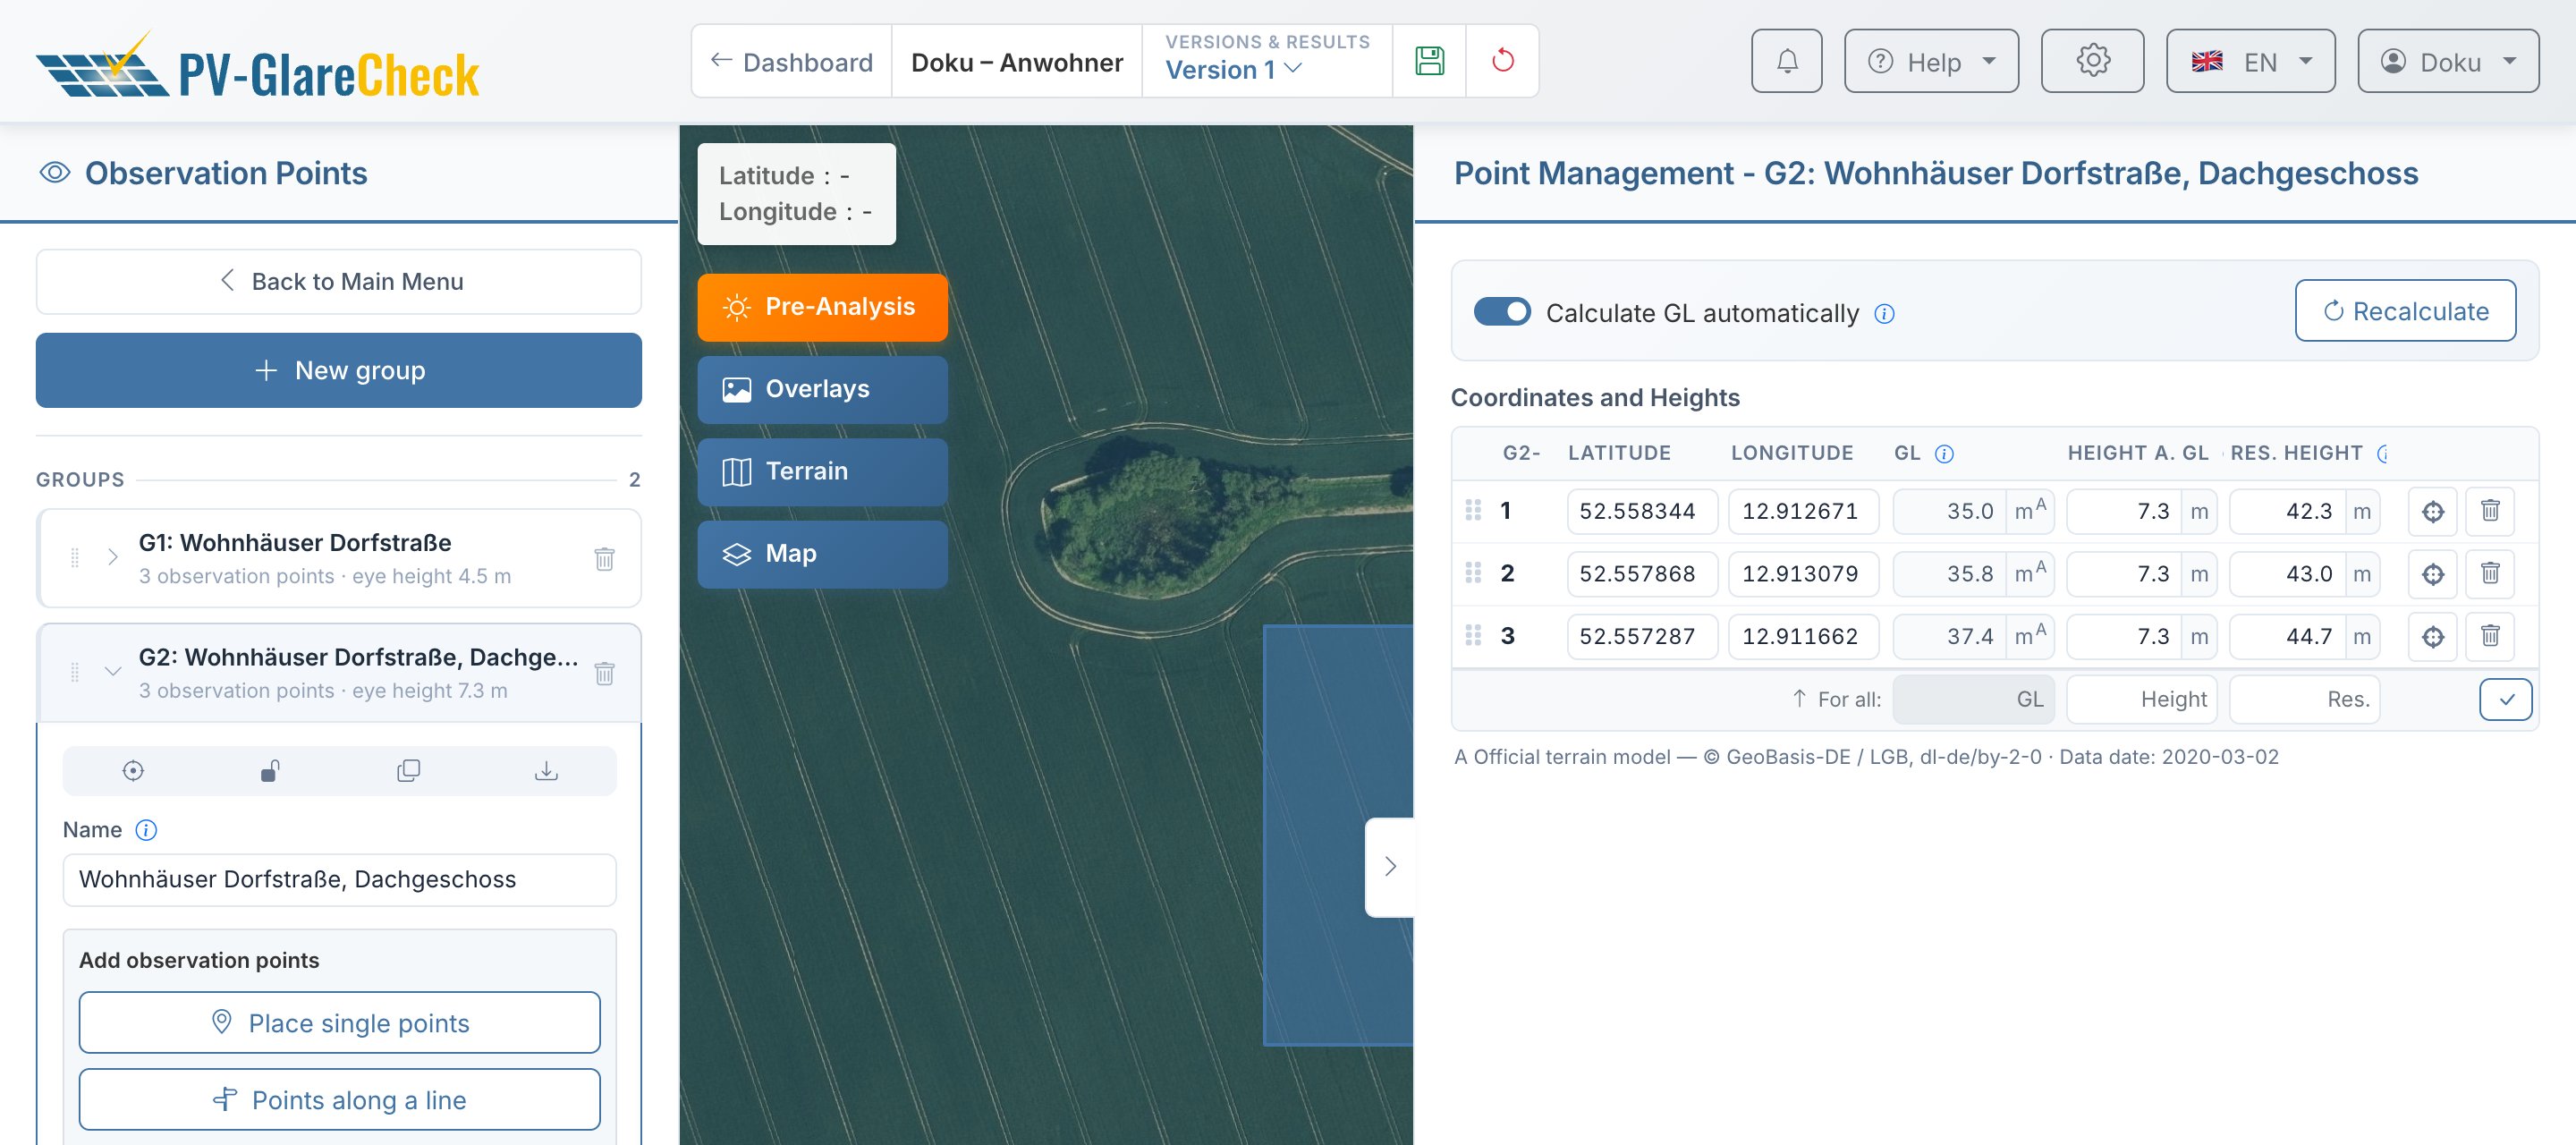The image size is (2576, 1145).
Task: Click Points along a line button
Action: pos(339,1100)
